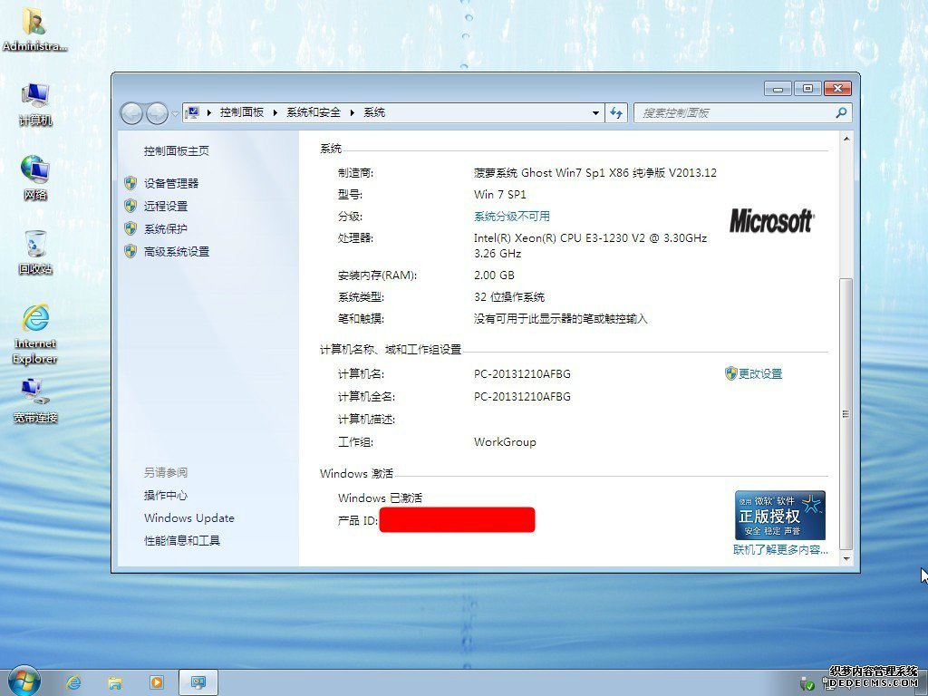Maximize the System window
928x696 pixels.
point(807,89)
